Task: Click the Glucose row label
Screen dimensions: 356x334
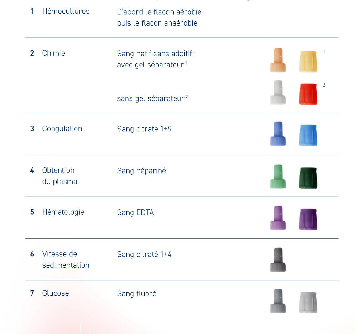Action: coord(56,293)
